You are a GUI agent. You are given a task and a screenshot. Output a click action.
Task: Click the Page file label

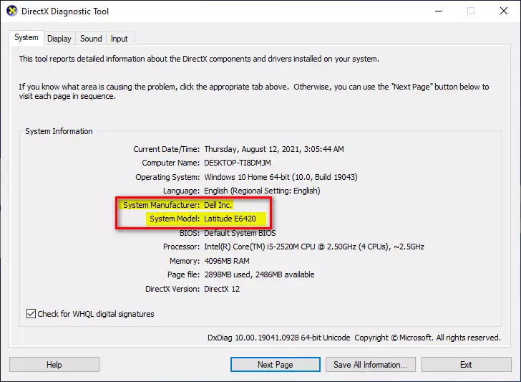click(184, 274)
